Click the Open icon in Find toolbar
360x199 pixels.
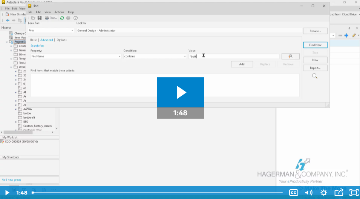tap(33, 18)
